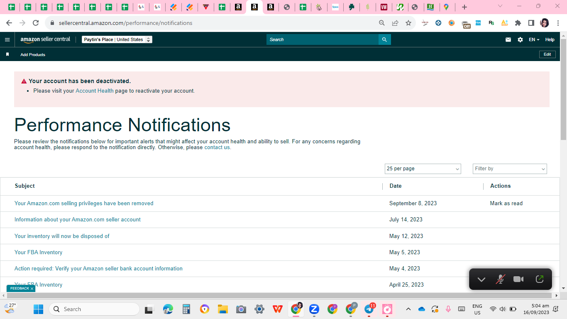Image resolution: width=567 pixels, height=319 pixels.
Task: Click the Subject column header
Action: click(25, 186)
